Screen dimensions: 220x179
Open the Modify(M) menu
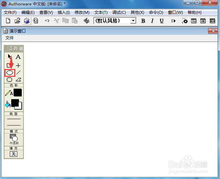click(82, 13)
